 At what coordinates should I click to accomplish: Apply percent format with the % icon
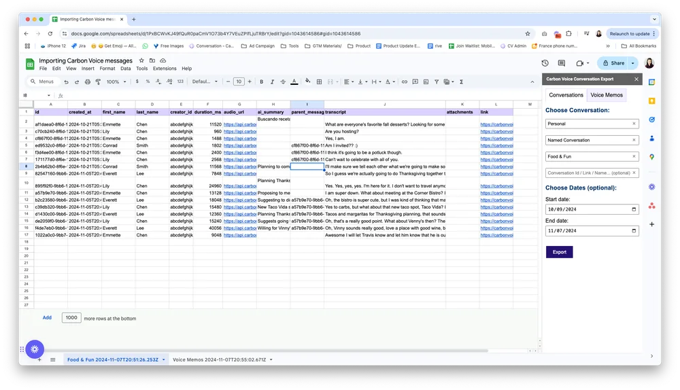(x=148, y=82)
